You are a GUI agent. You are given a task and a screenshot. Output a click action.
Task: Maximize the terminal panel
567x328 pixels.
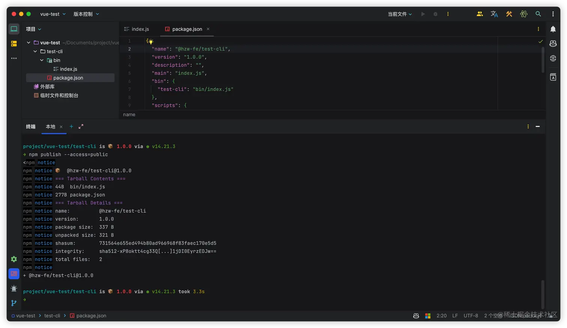point(81,126)
